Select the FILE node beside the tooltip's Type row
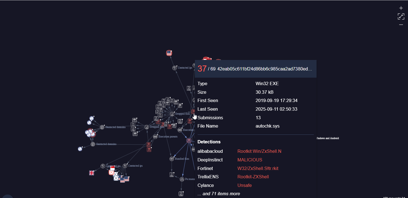This screenshot has height=198, width=408. click(189, 88)
